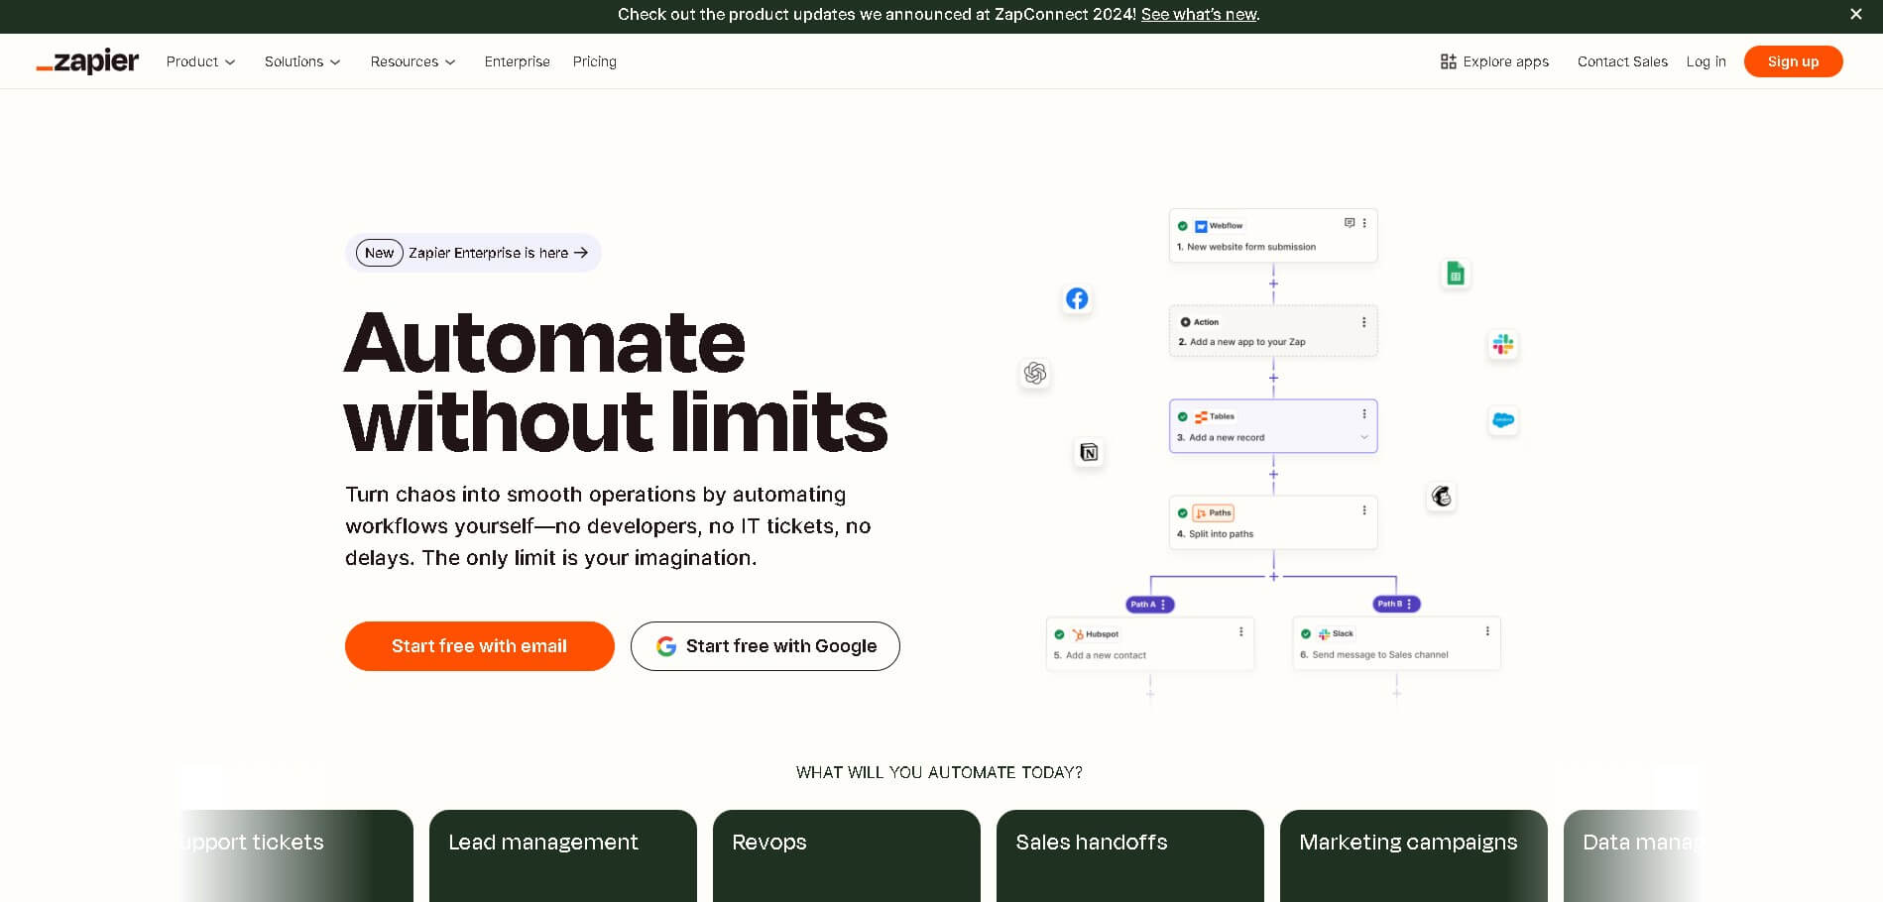The height and width of the screenshot is (902, 1883).
Task: Click the Zapier Enterprise is here badge
Action: 473,253
